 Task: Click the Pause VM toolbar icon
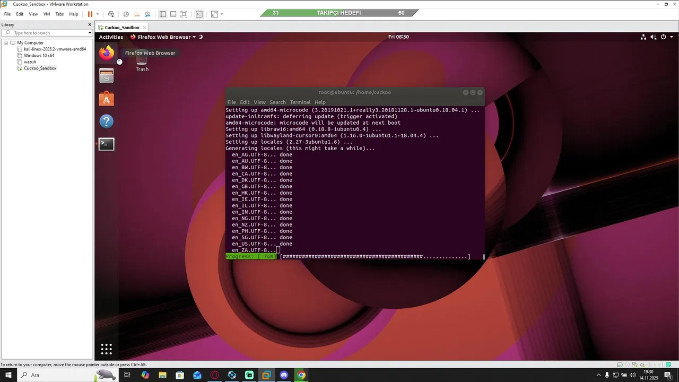(x=90, y=14)
